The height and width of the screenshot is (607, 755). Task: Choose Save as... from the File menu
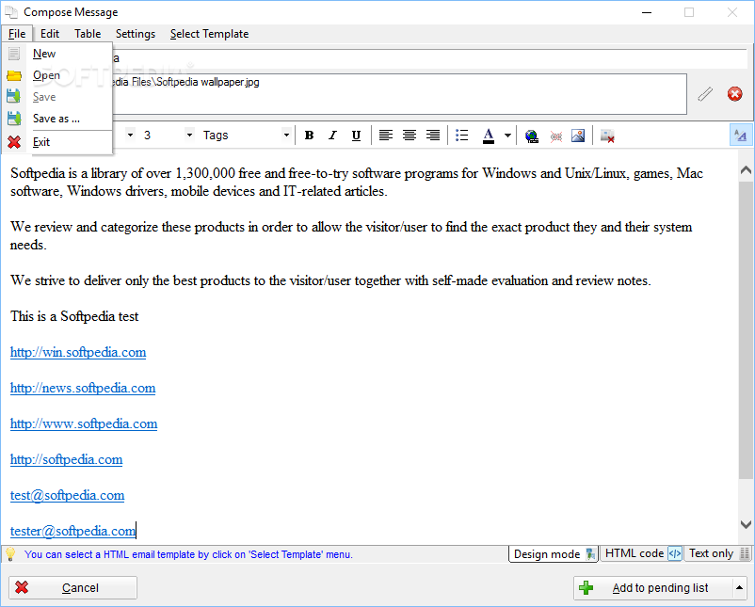[x=56, y=119]
